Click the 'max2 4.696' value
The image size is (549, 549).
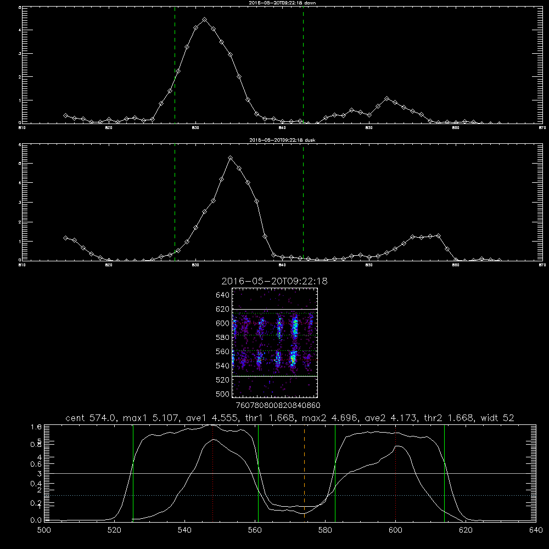(x=330, y=418)
